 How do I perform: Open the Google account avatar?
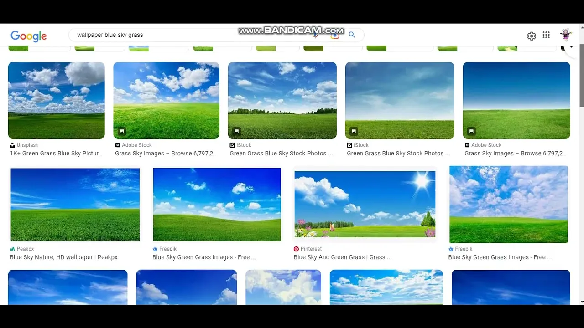click(566, 35)
